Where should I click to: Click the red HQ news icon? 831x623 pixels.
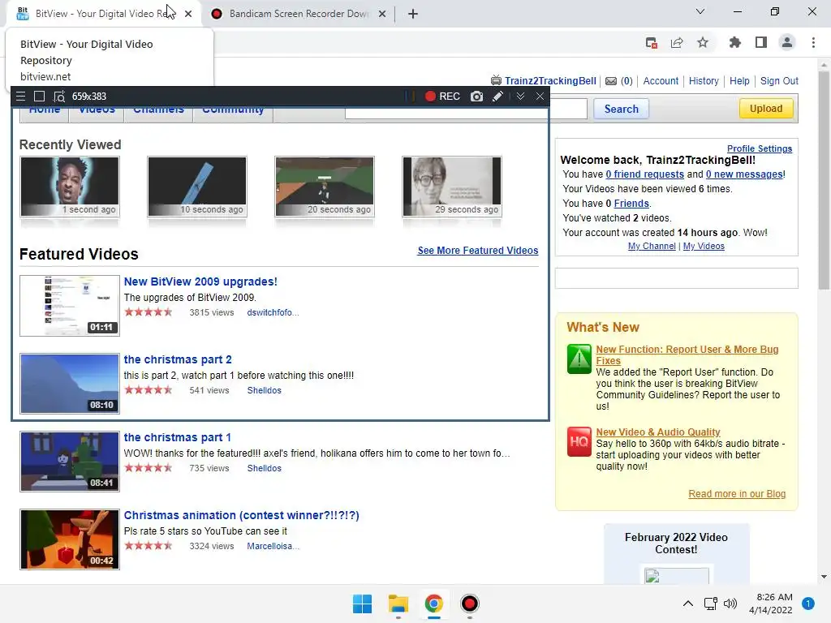pos(579,441)
